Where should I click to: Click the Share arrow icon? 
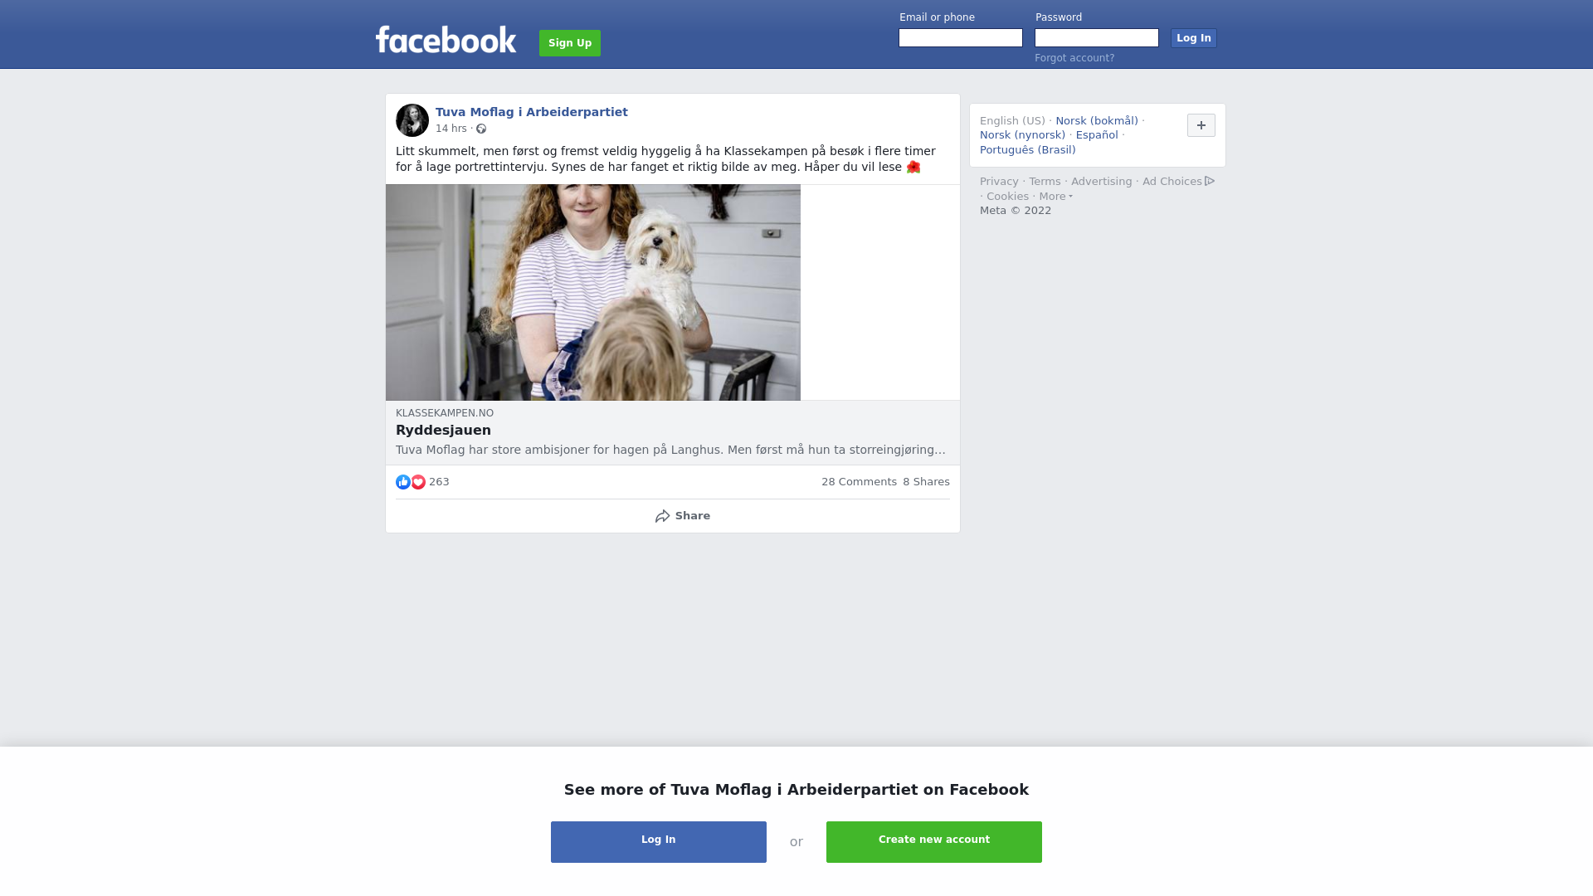[662, 516]
